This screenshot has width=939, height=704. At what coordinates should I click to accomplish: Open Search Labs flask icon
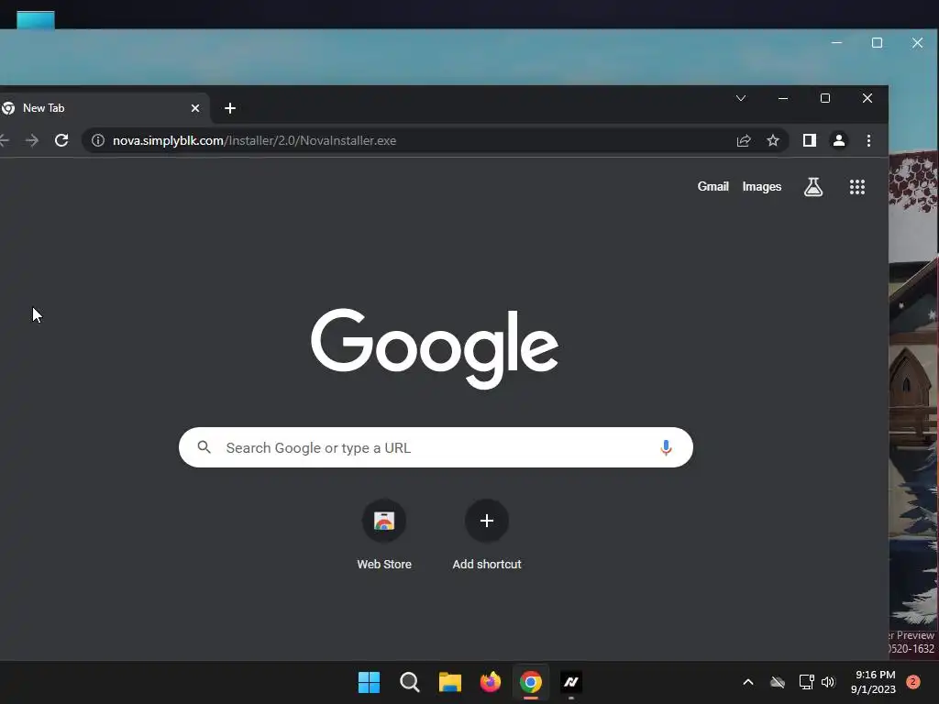tap(812, 187)
